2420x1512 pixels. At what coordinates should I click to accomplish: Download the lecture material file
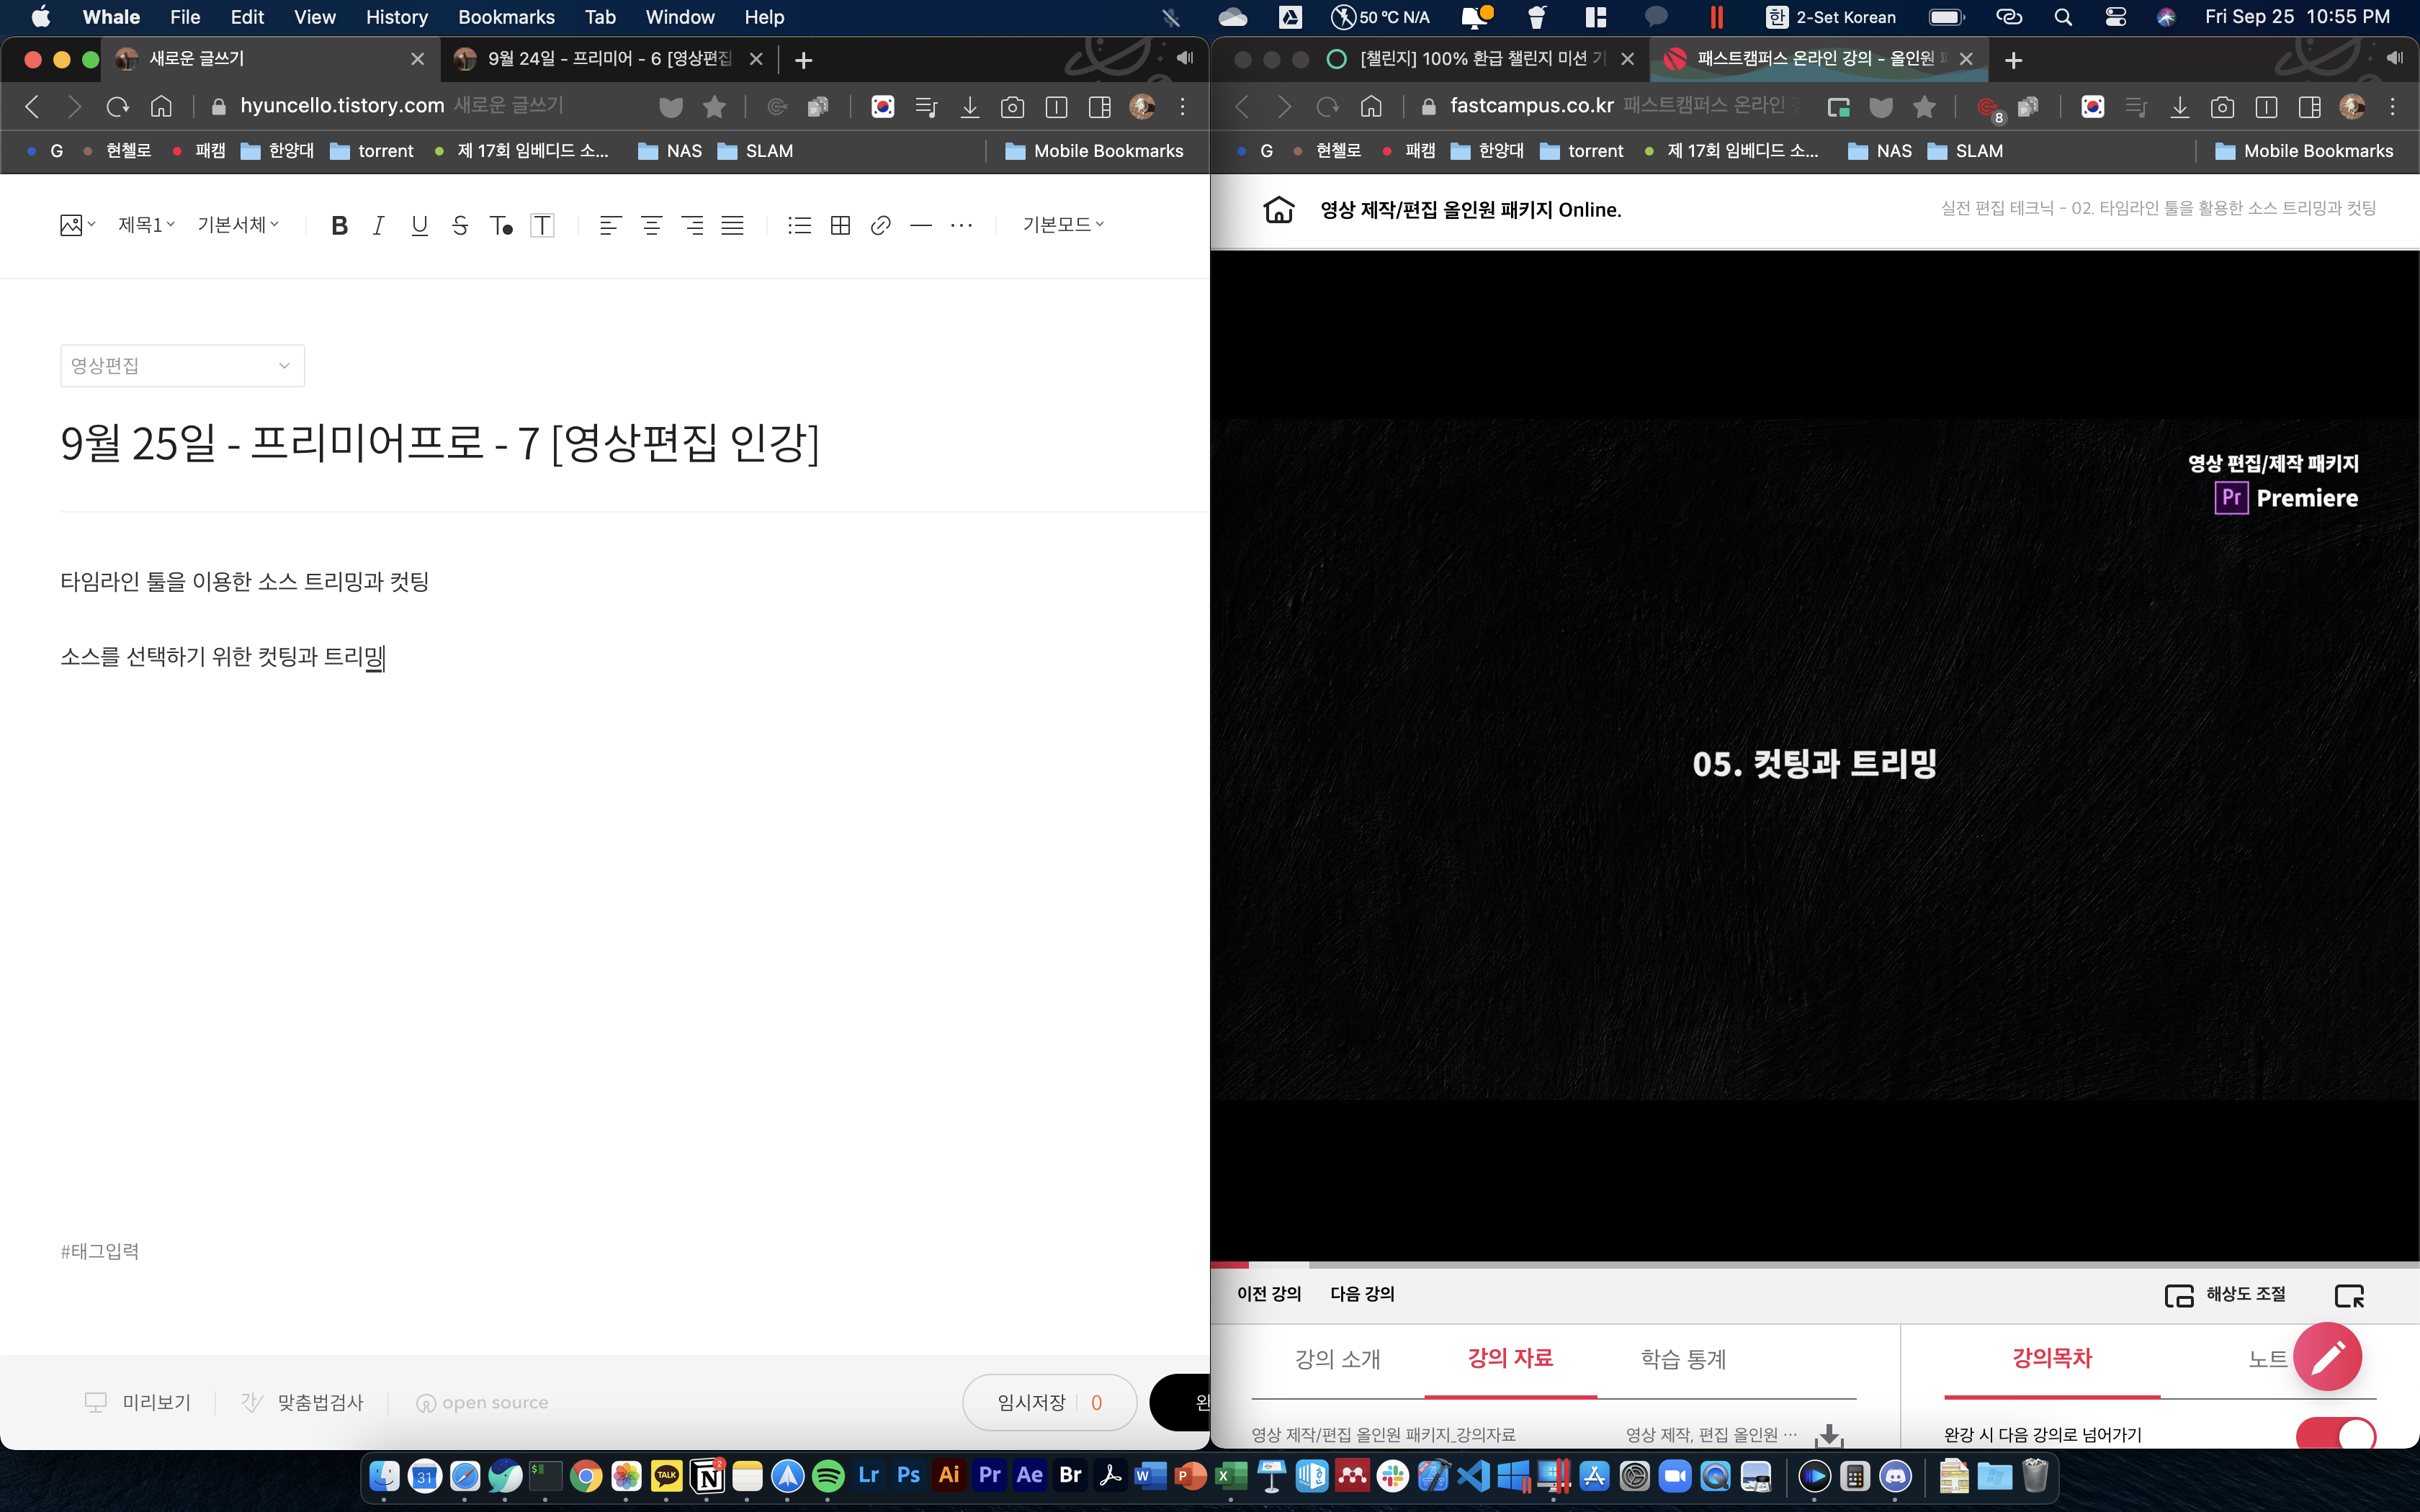point(1829,1435)
